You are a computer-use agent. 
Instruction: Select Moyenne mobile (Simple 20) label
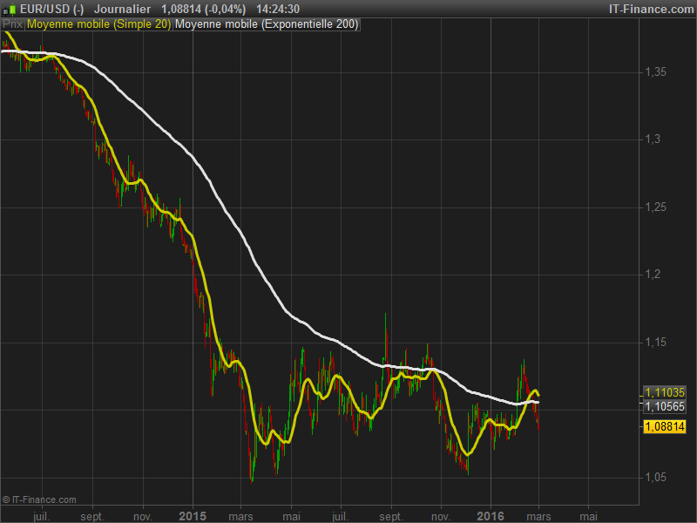[x=98, y=24]
